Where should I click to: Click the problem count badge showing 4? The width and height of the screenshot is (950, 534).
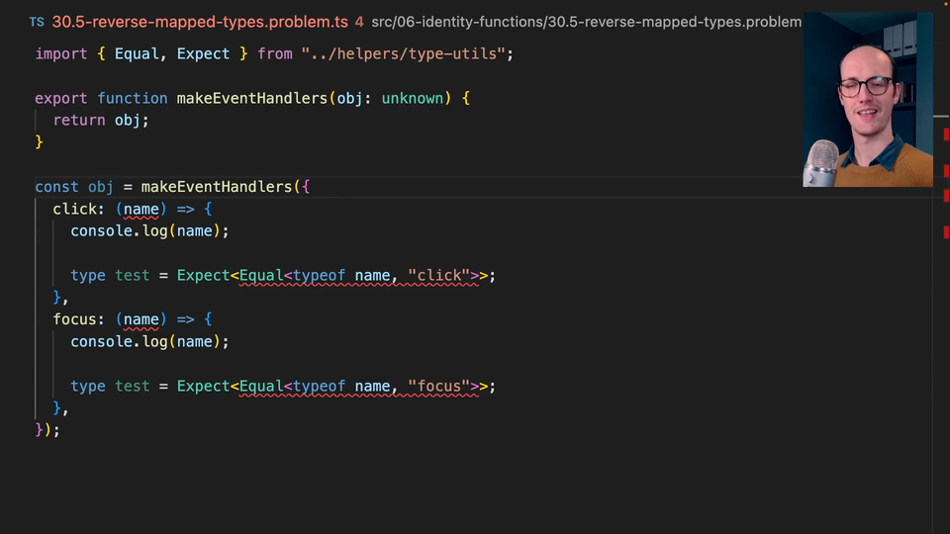tap(358, 21)
